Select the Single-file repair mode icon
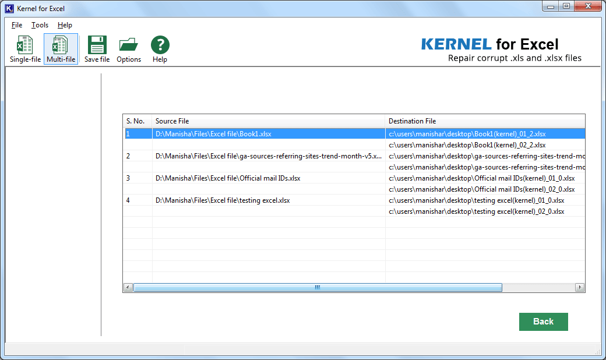Image resolution: width=606 pixels, height=360 pixels. (x=25, y=49)
